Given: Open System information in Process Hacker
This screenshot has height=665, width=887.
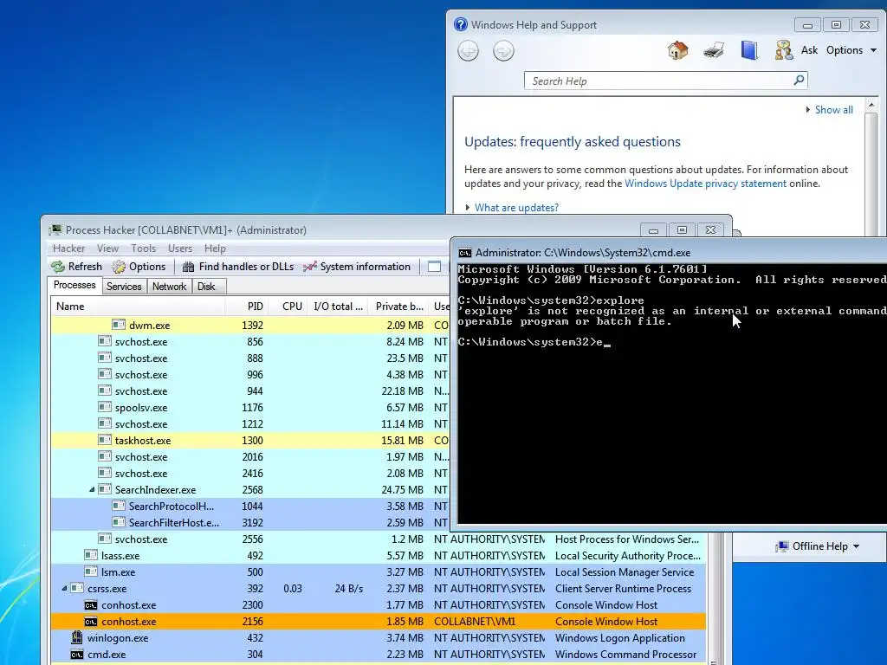Looking at the screenshot, I should [356, 267].
